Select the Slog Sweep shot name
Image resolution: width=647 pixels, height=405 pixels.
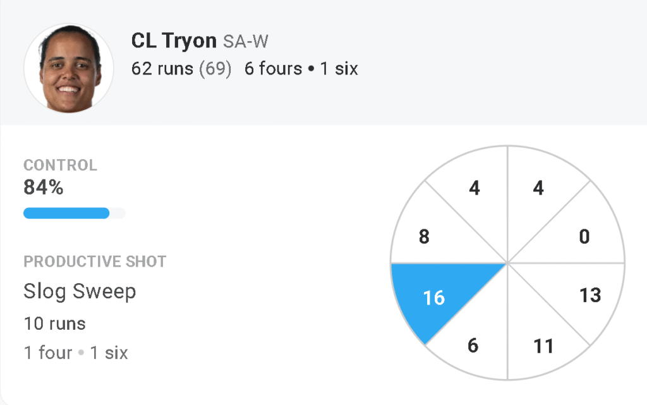pyautogui.click(x=80, y=291)
